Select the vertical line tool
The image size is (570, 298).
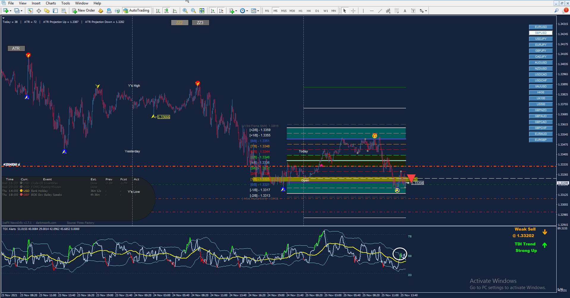coord(363,11)
